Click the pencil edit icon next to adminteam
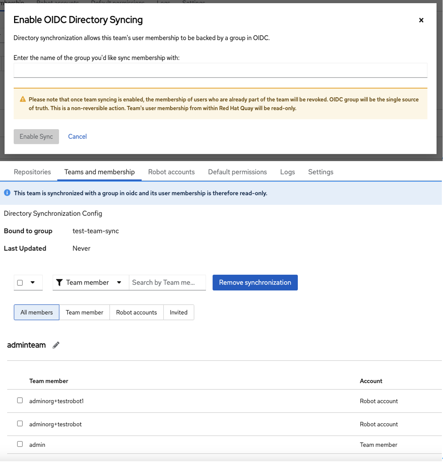The width and height of the screenshot is (443, 462). tap(56, 345)
